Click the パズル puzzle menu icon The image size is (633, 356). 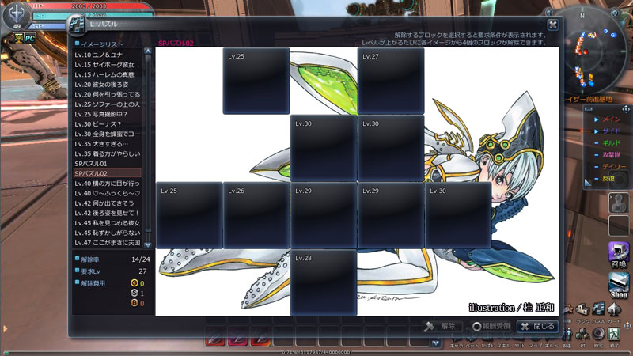pyautogui.click(x=598, y=309)
